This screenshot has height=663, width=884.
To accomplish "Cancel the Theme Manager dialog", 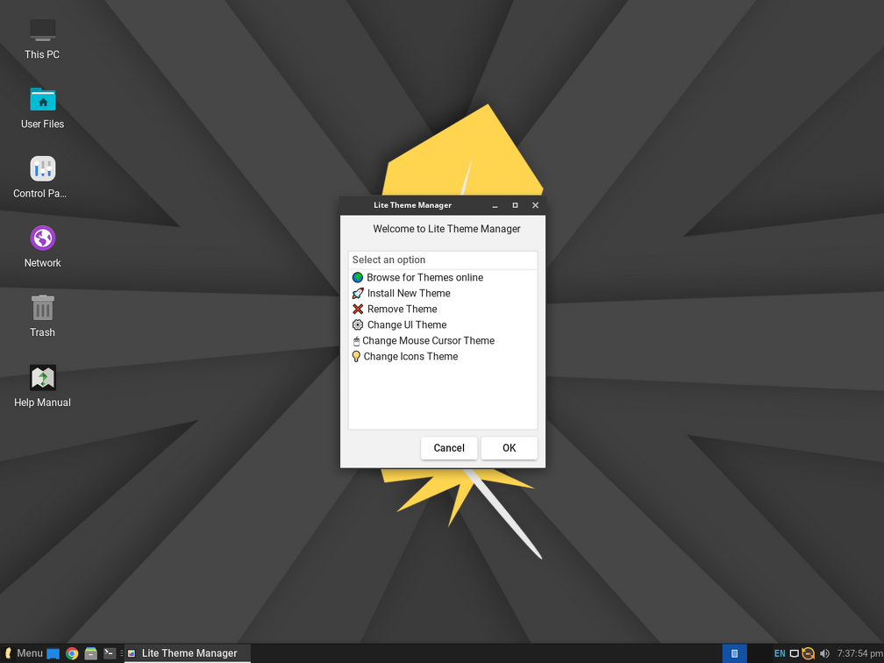I will tap(449, 448).
